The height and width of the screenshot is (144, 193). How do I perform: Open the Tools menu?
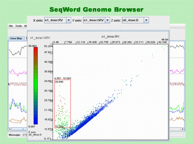18,26
